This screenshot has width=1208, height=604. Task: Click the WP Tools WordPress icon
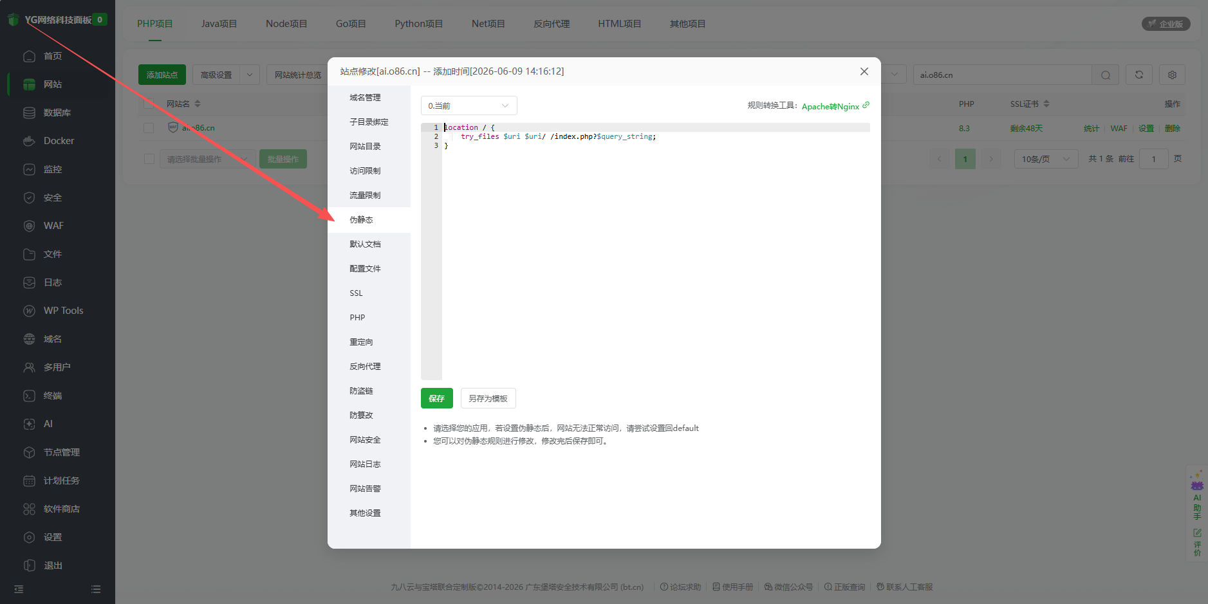coord(29,311)
